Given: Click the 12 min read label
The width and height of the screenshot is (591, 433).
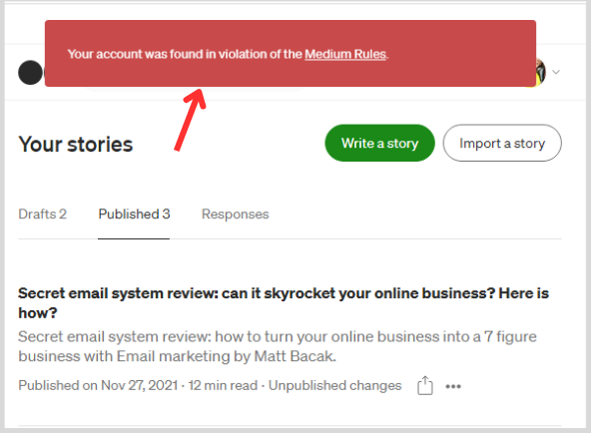Looking at the screenshot, I should 223,385.
